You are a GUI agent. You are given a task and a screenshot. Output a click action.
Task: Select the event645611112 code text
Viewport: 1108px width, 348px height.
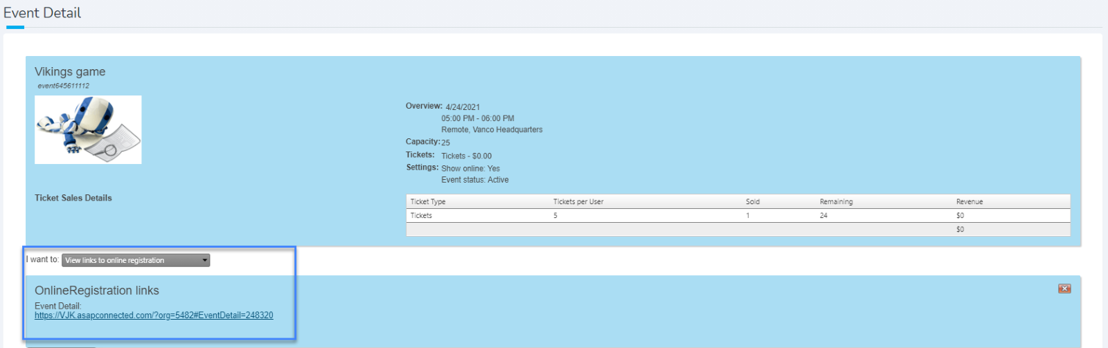pyautogui.click(x=64, y=86)
